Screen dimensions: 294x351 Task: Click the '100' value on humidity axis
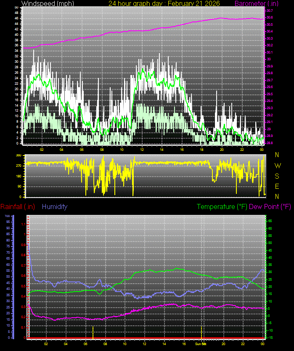tap(7, 216)
